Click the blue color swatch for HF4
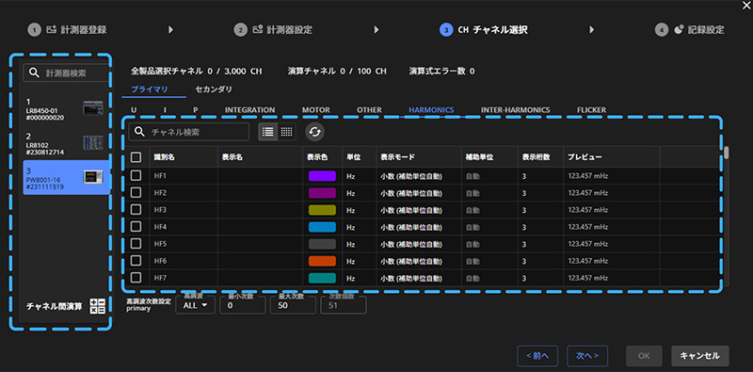Image resolution: width=753 pixels, height=372 pixels. click(x=322, y=227)
